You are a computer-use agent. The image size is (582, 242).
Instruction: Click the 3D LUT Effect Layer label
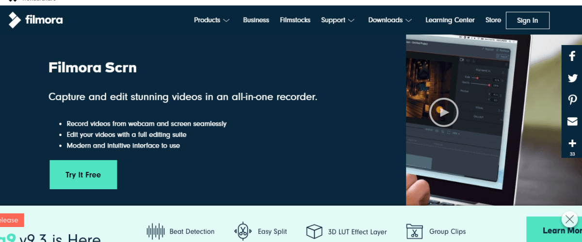point(357,232)
